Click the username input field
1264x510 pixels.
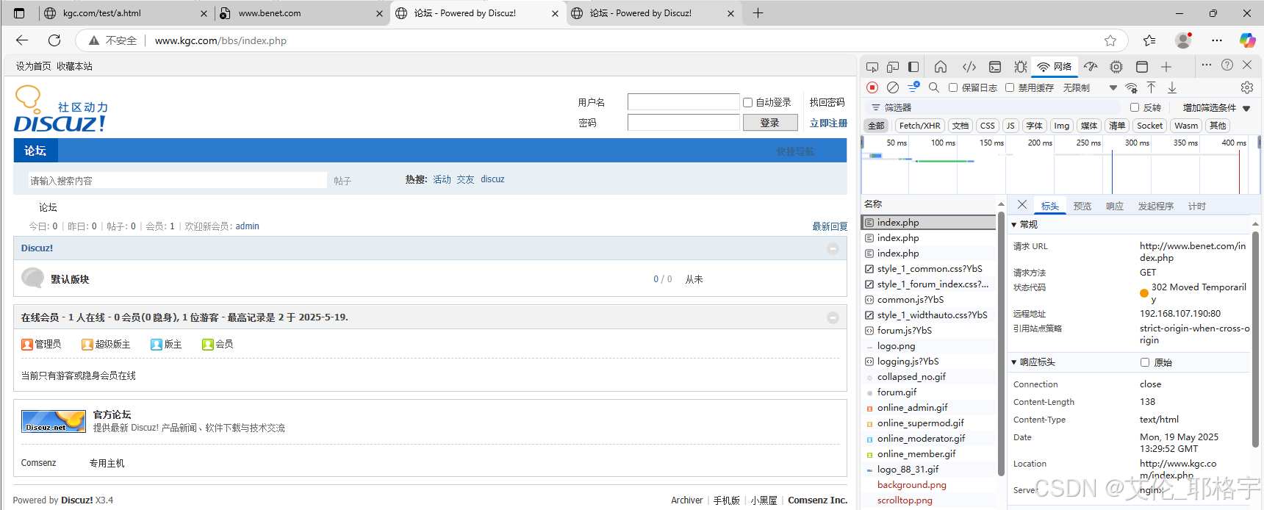[x=683, y=102]
